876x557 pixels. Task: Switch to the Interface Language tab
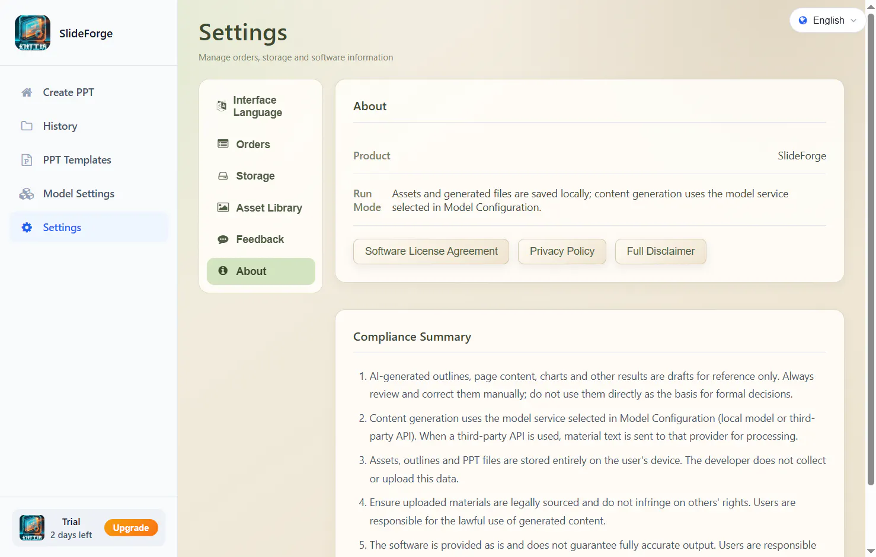(261, 106)
